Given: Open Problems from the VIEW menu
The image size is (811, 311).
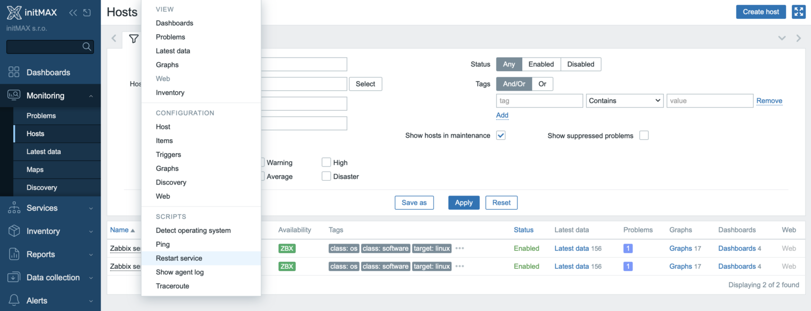Looking at the screenshot, I should 170,36.
